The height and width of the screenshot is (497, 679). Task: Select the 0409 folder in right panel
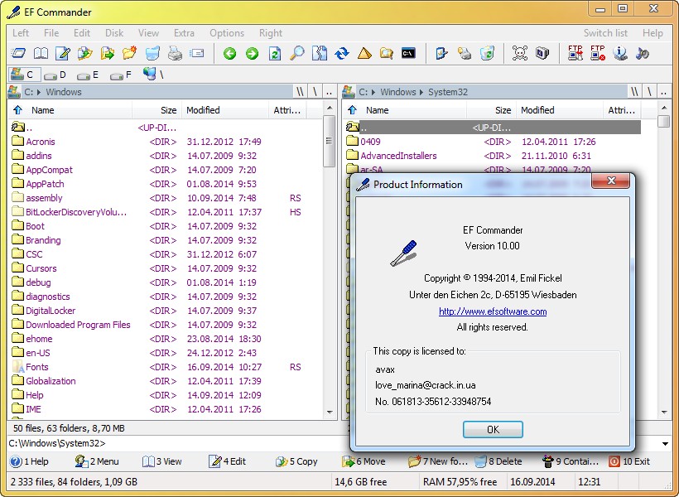493,142
